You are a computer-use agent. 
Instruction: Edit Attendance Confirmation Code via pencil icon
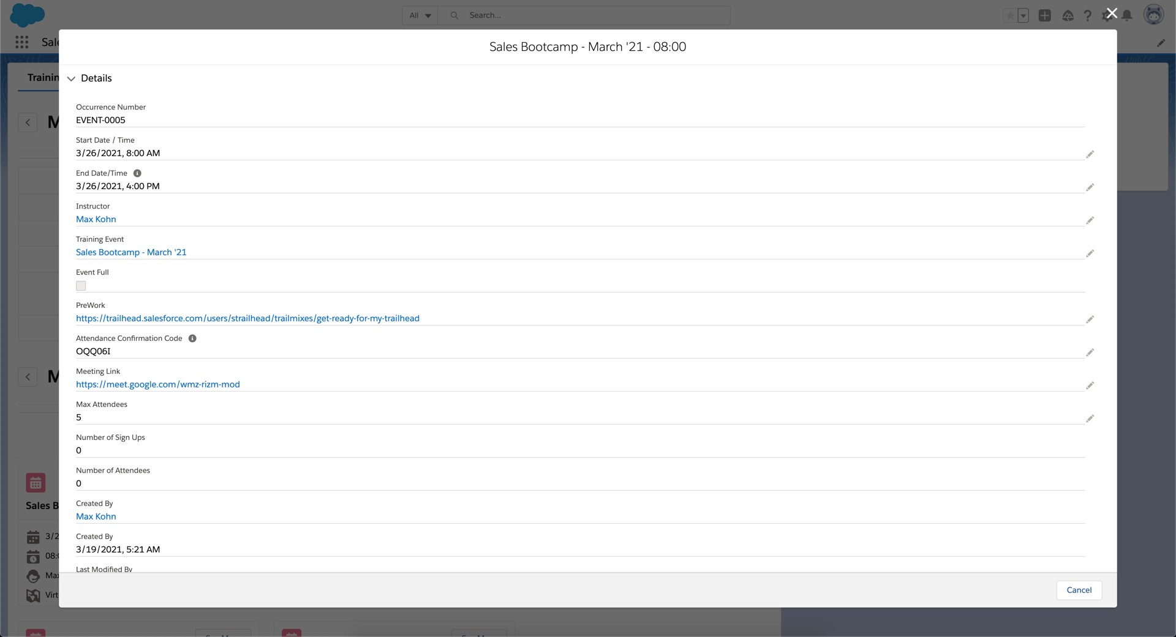pos(1090,352)
